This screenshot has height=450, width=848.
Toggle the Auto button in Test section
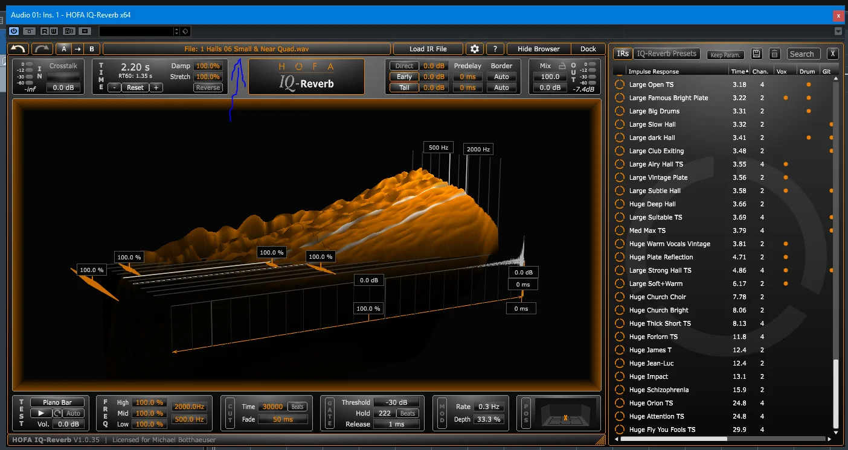pyautogui.click(x=73, y=413)
